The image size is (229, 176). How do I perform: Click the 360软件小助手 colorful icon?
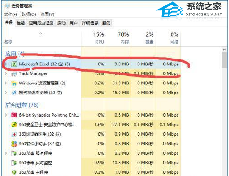(14, 144)
